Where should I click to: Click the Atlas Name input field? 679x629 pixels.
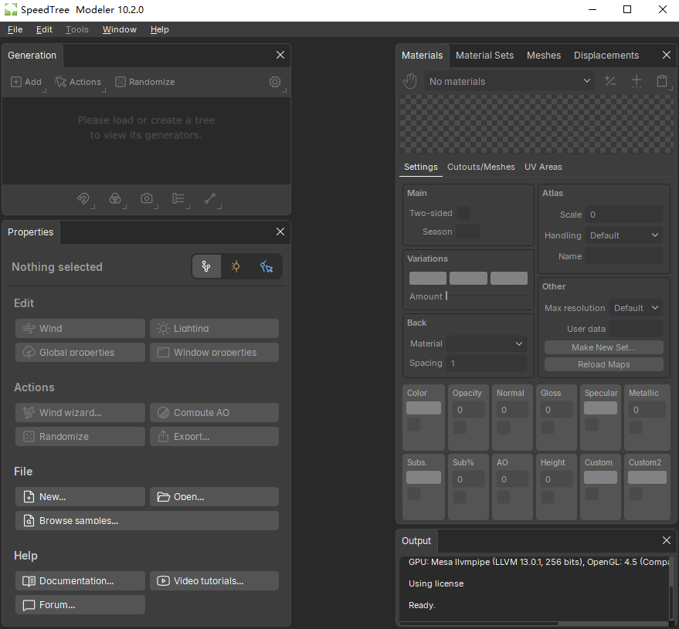[624, 256]
